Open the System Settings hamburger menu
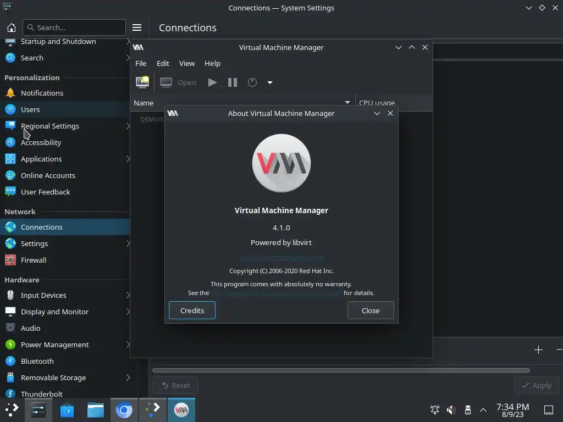Image resolution: width=563 pixels, height=422 pixels. coord(137,27)
